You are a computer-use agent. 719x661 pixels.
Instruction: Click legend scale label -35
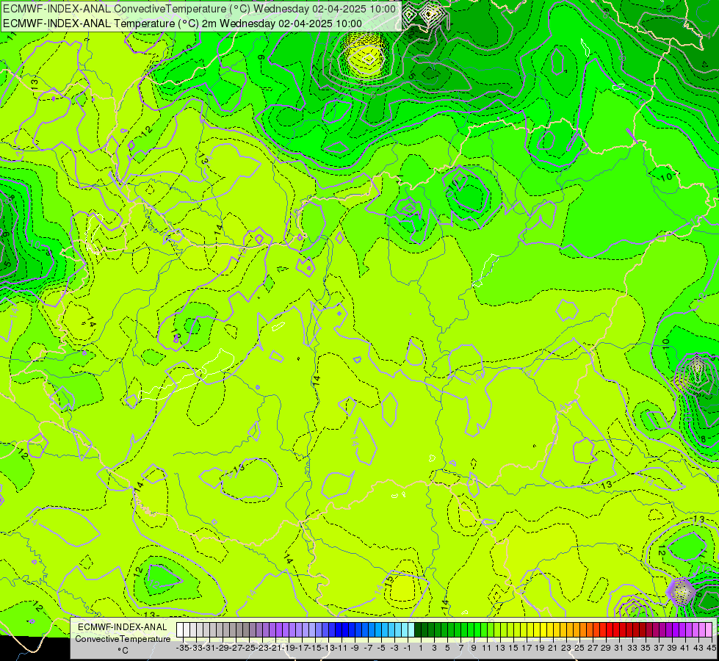coord(182,648)
